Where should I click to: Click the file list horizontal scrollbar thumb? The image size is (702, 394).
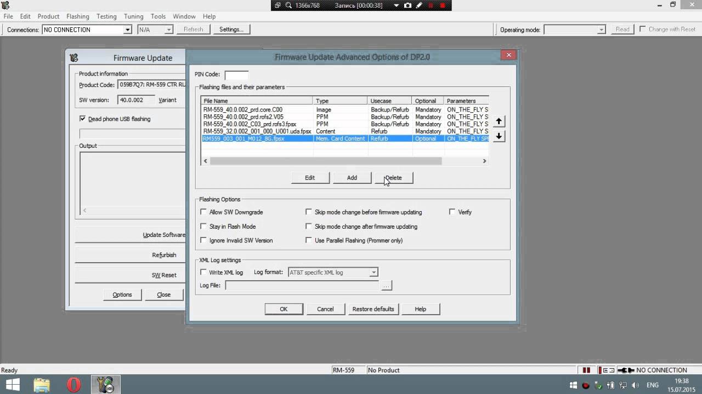coord(326,161)
